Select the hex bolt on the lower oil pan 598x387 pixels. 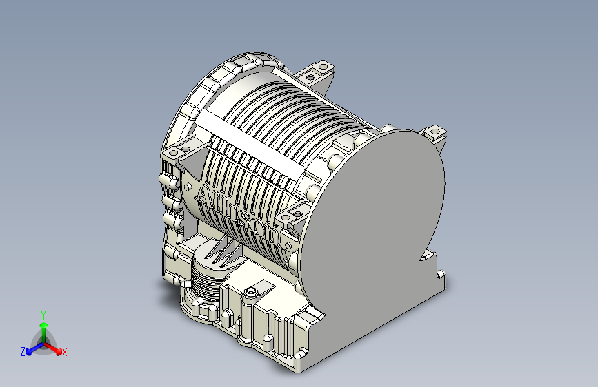coord(250,291)
